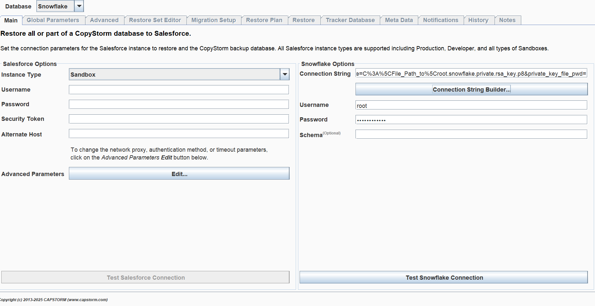
Task: Open the Database dropdown arrow
Action: click(x=79, y=6)
